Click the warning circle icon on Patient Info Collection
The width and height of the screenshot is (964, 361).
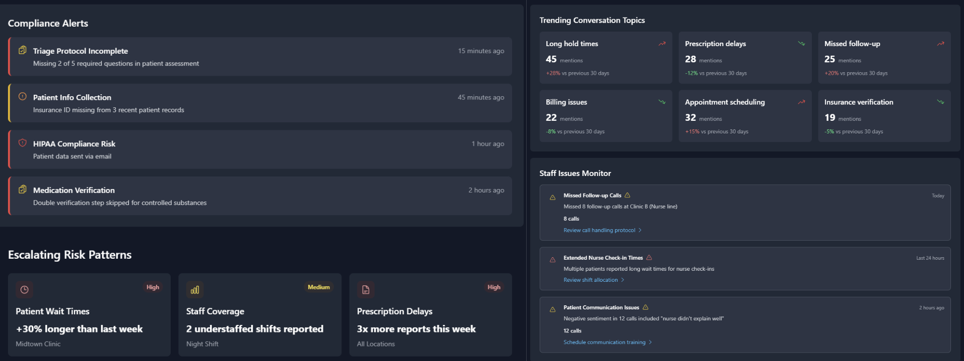click(x=23, y=96)
